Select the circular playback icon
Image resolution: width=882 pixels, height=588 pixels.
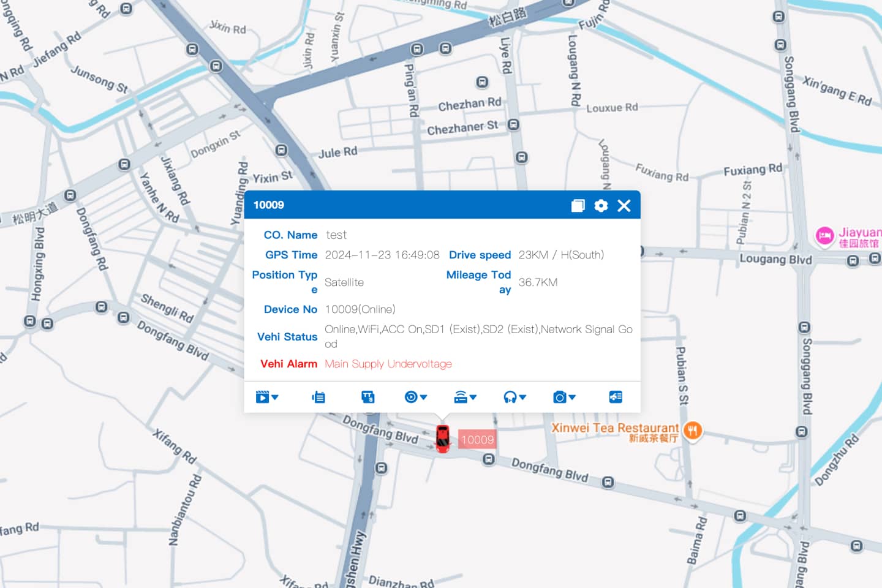(x=412, y=397)
